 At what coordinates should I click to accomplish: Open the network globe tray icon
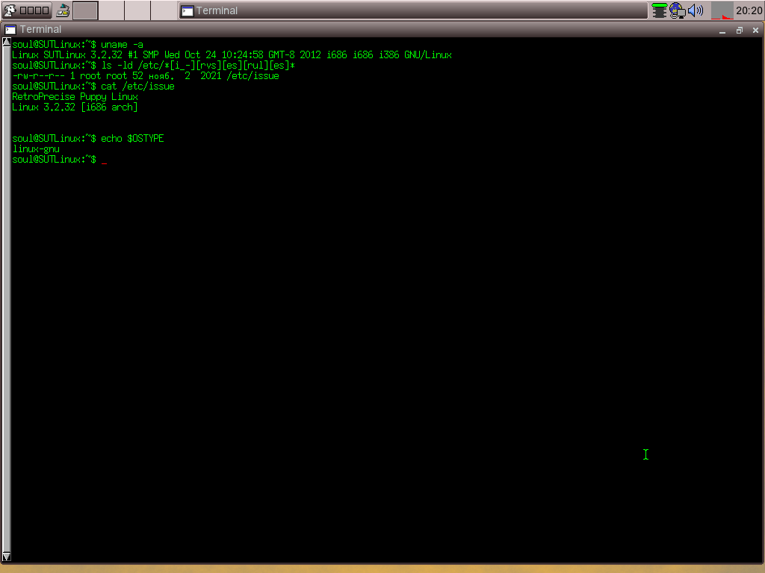point(677,10)
